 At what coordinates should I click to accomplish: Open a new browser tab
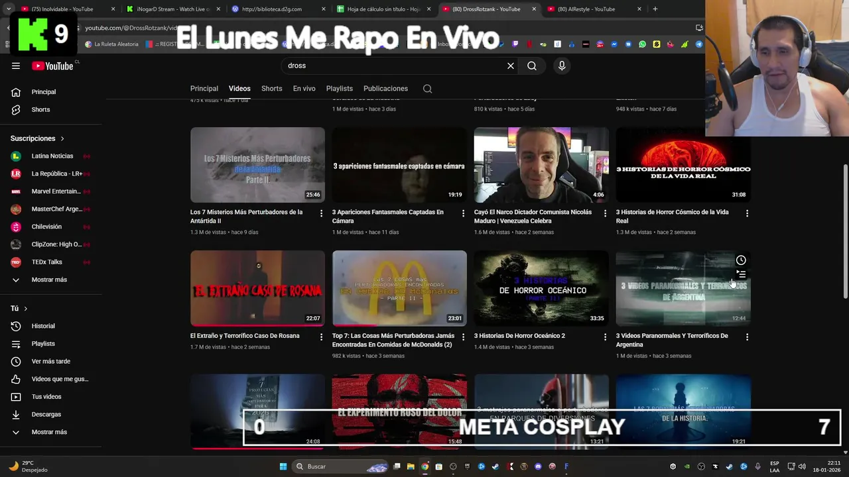655,9
